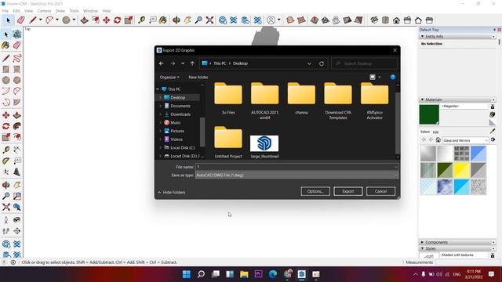The width and height of the screenshot is (502, 282).
Task: Open the Window menu
Action: click(x=91, y=11)
